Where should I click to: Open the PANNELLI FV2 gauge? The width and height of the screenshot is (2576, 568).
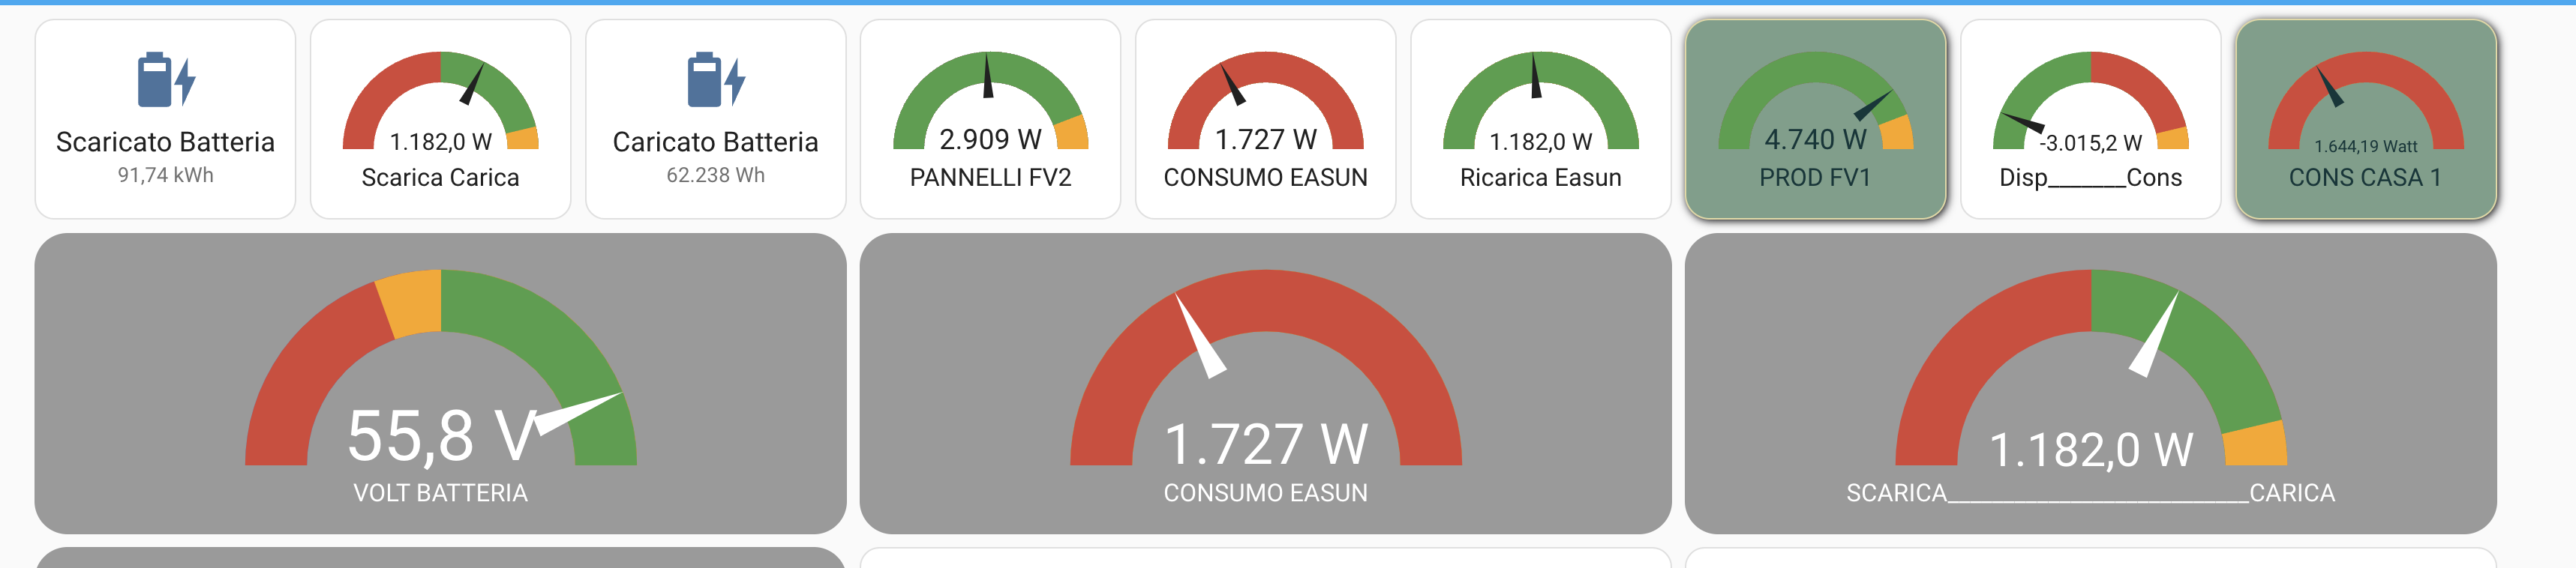point(991,100)
